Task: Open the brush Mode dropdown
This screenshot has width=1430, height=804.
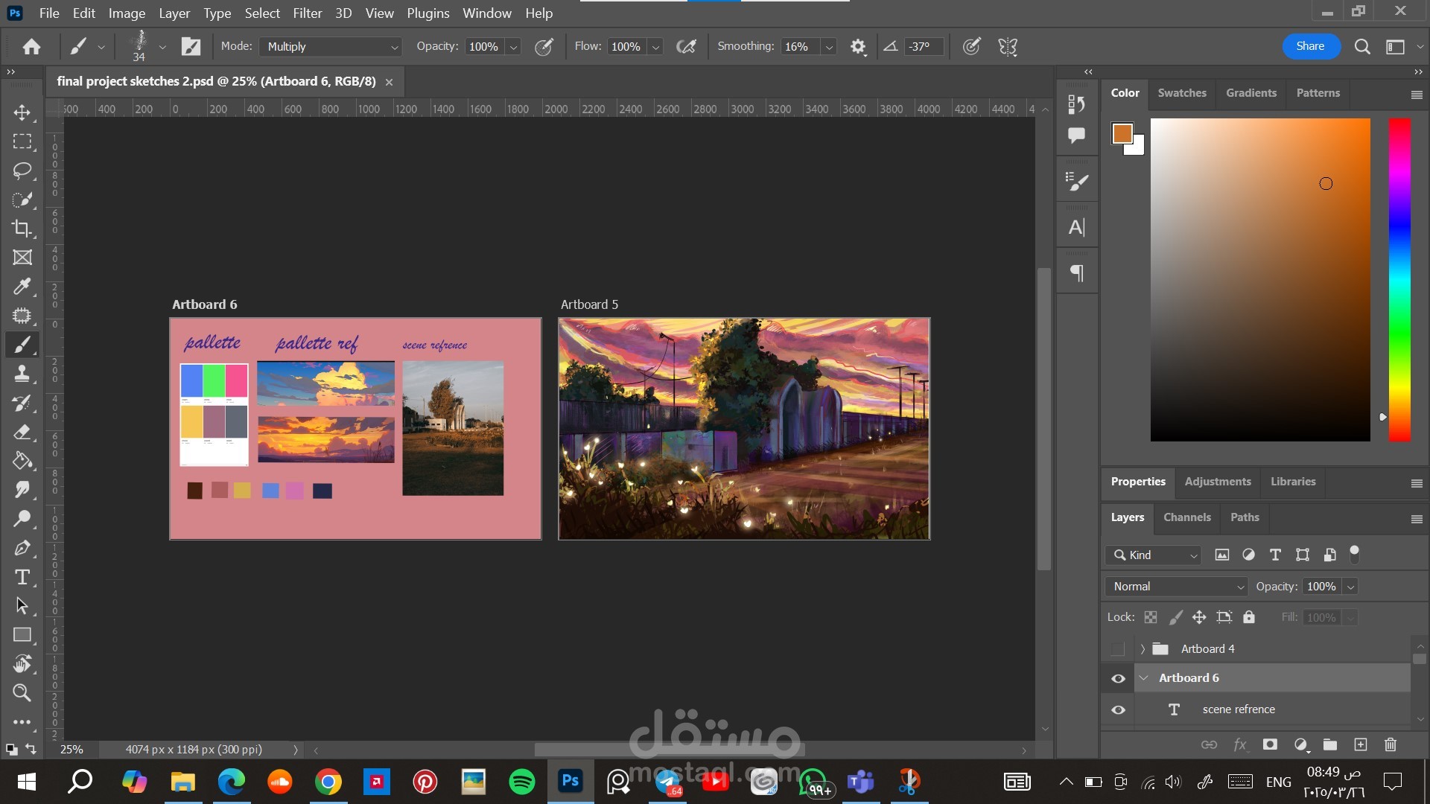Action: (331, 47)
